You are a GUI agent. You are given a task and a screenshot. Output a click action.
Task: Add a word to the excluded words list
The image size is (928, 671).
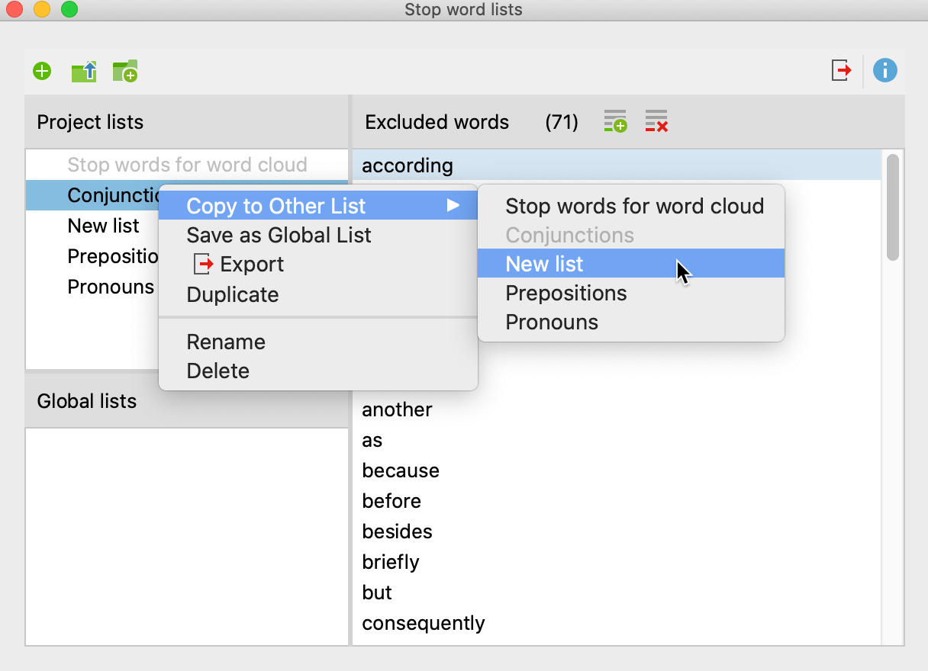pyautogui.click(x=614, y=121)
